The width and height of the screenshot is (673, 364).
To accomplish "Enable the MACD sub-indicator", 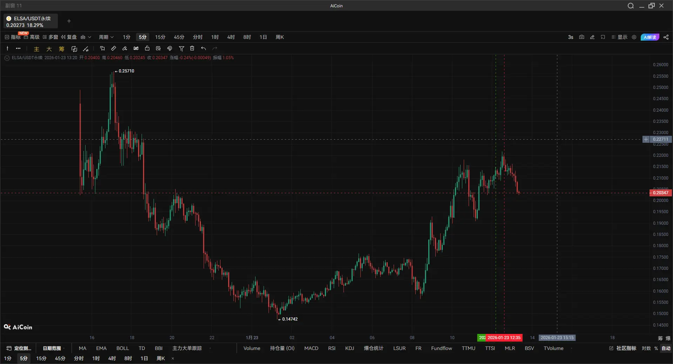I will (x=311, y=348).
